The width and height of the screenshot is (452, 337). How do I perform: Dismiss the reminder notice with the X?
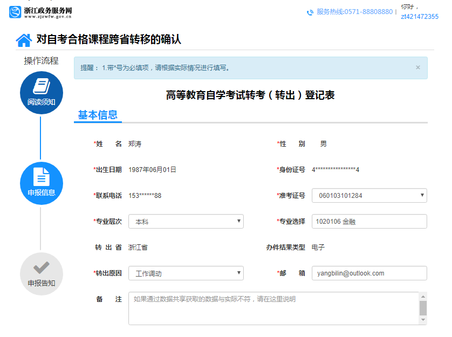click(417, 68)
